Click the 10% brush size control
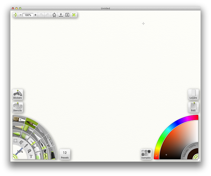Screen dimensions: 211x176 20,152
